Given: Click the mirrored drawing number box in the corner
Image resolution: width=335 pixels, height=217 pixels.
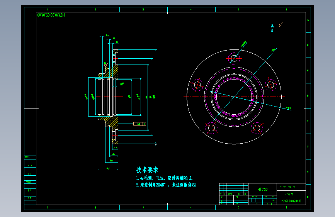Looking at the screenshot, I should [x=51, y=15].
